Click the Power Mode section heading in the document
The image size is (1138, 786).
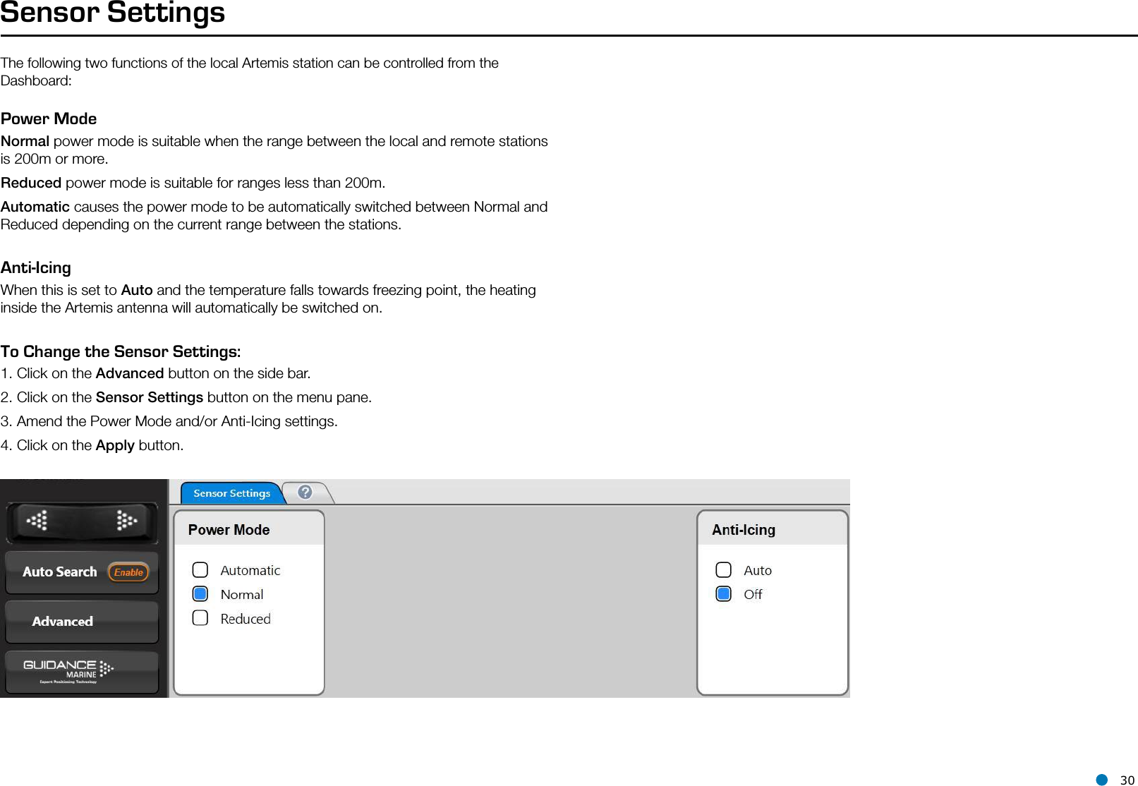tap(49, 119)
